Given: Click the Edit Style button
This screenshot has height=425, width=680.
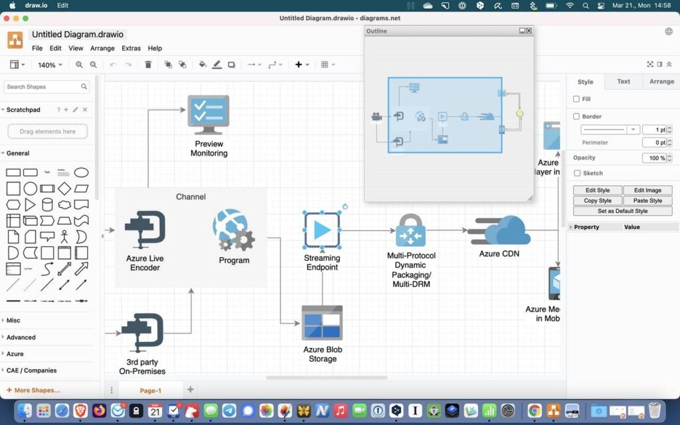Looking at the screenshot, I should click(x=598, y=191).
